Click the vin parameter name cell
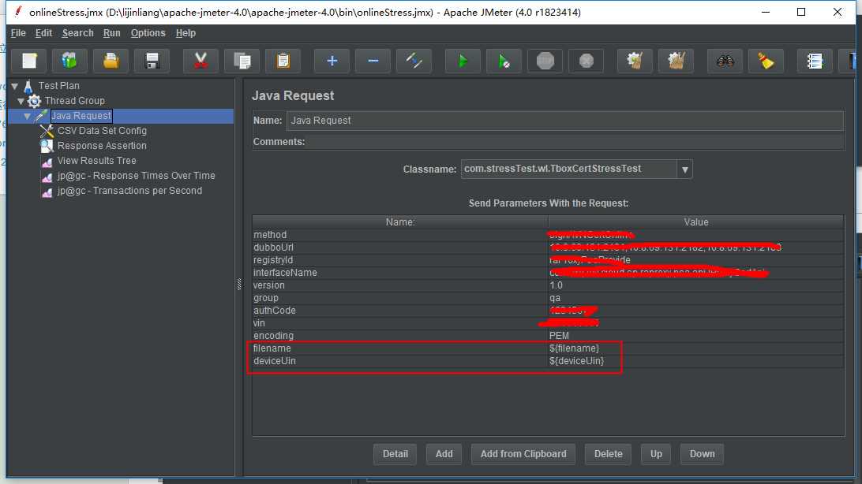This screenshot has height=484, width=862. point(400,323)
